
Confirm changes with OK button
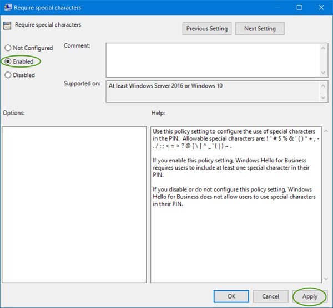231,296
